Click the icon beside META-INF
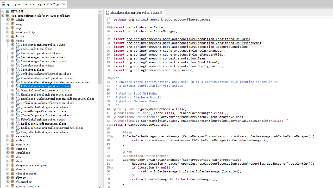Viewport: 333px width, 188px height. pos(8,11)
